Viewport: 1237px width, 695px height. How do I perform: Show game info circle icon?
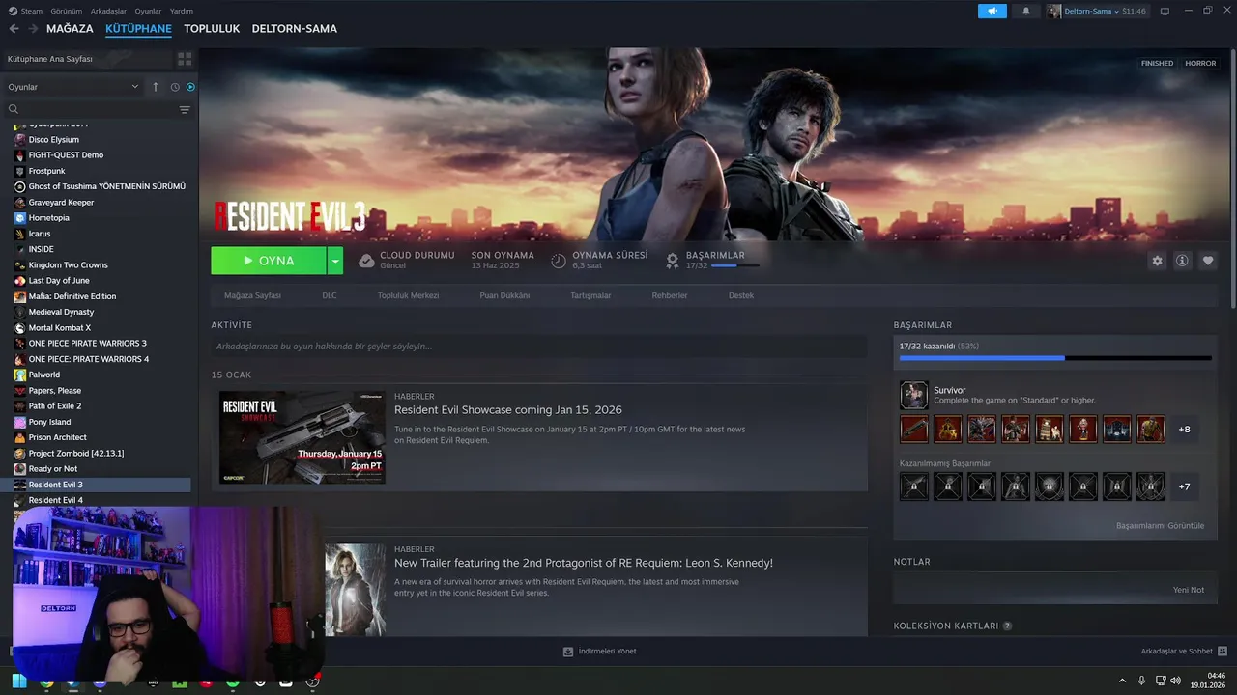(1182, 261)
